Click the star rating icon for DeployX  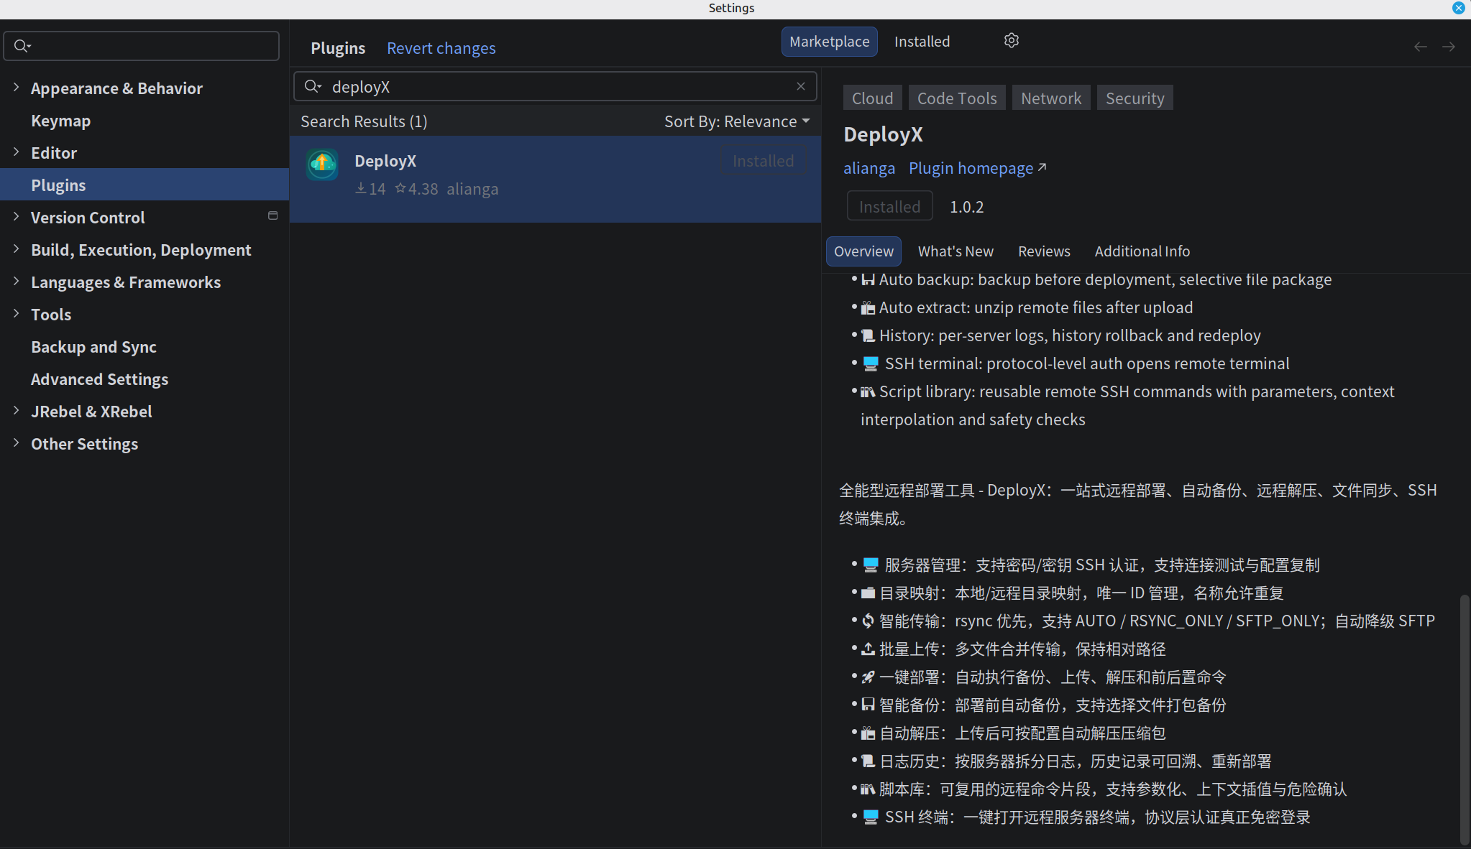400,188
